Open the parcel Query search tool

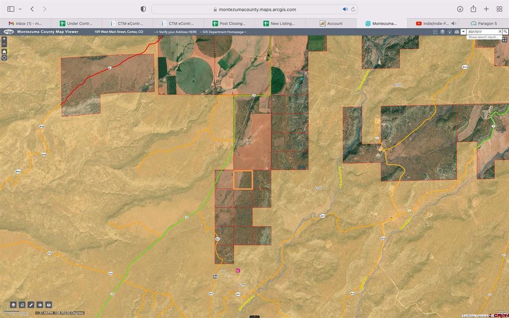(22, 305)
